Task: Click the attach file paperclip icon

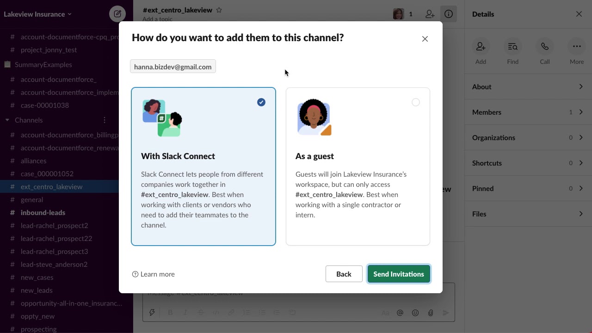Action: 431,313
